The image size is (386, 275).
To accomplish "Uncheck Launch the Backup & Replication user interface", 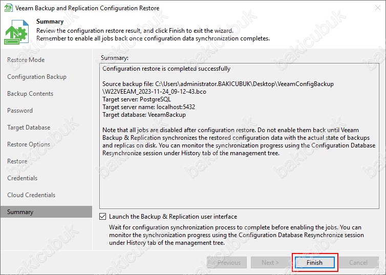I will [x=103, y=217].
